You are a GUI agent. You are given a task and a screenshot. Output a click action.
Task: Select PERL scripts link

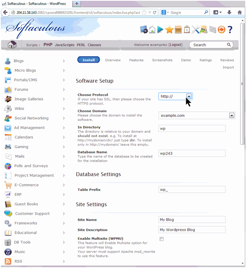tap(81, 45)
